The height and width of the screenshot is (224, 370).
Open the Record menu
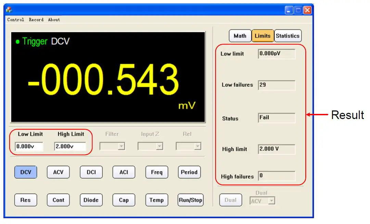[36, 20]
